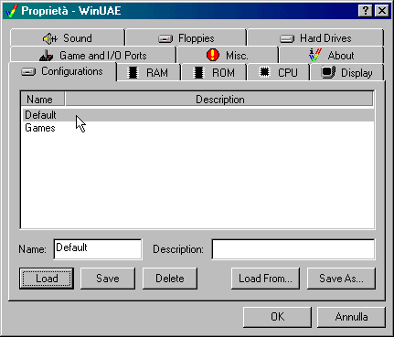Click the Save button
394x337 pixels.
tap(108, 279)
